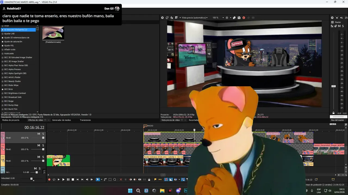Copy snapshot to clipboard icon
This screenshot has width=348, height=195.
[x=234, y=18]
